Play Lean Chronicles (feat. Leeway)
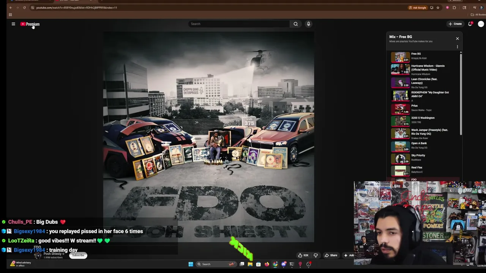Image resolution: width=486 pixels, height=273 pixels. pos(425,83)
